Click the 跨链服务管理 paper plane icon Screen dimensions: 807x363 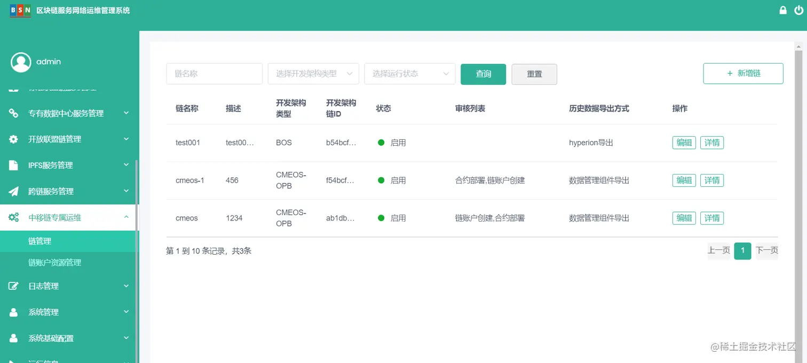(x=14, y=192)
